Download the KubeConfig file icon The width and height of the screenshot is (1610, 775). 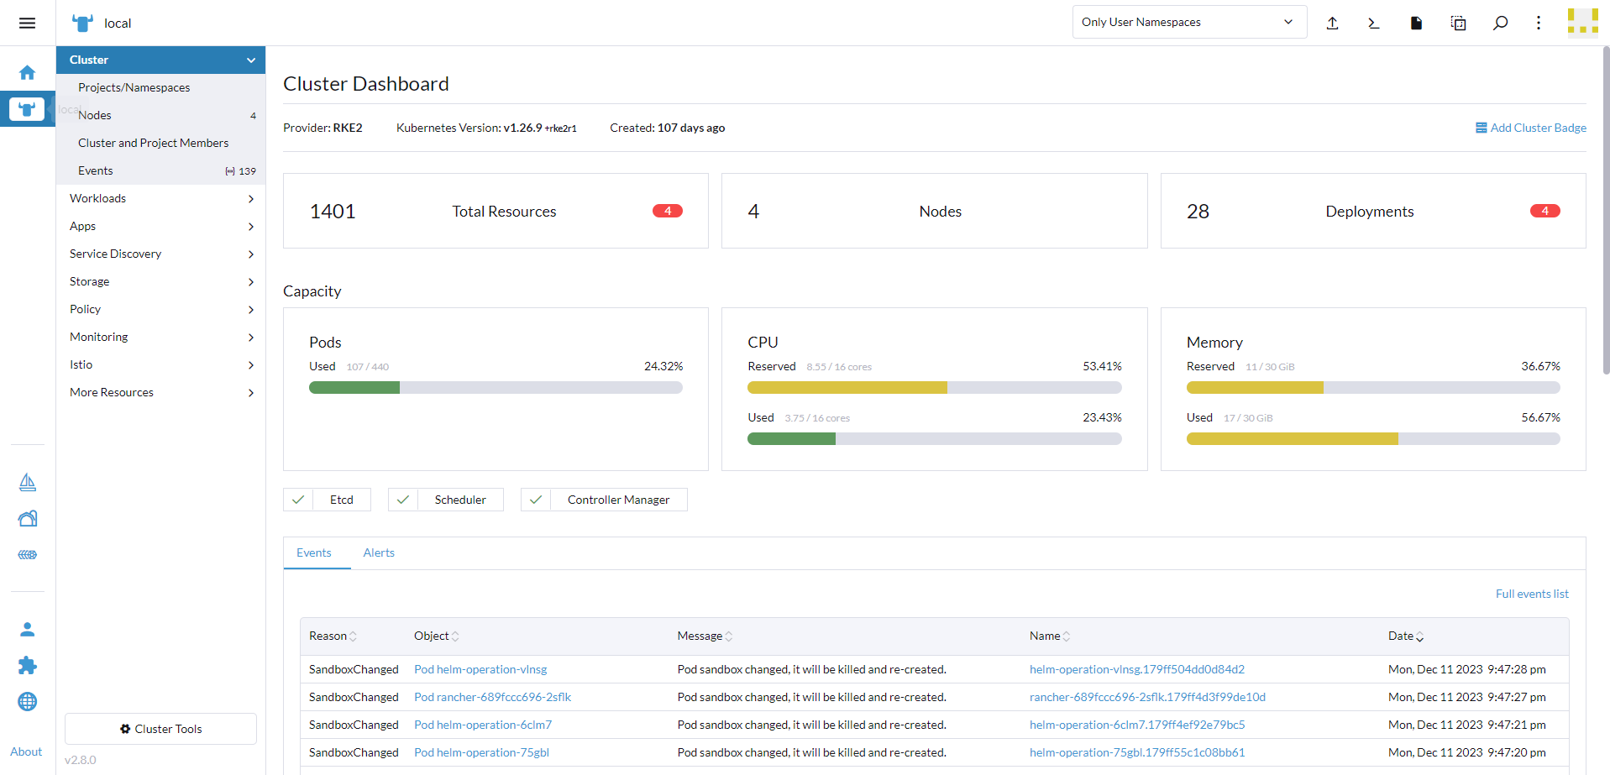point(1416,23)
